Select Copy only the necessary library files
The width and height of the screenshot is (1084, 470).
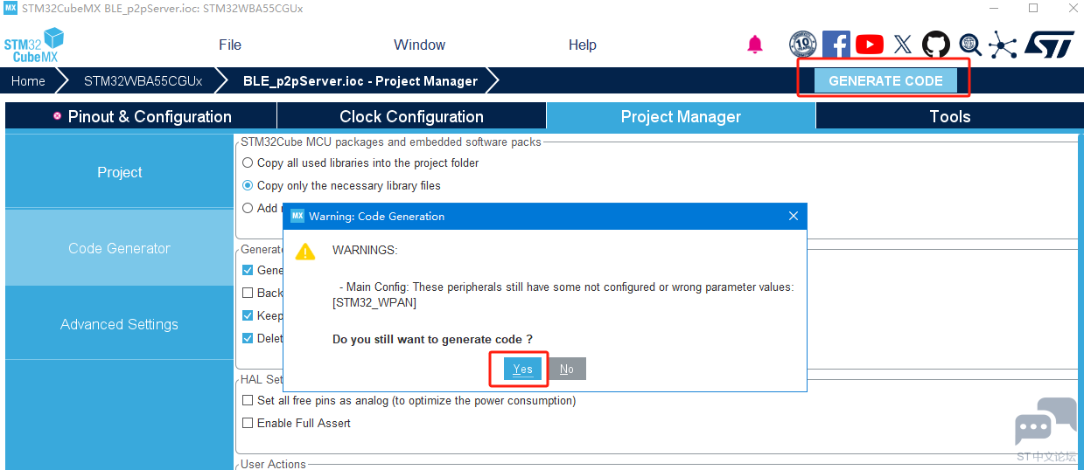tap(248, 185)
